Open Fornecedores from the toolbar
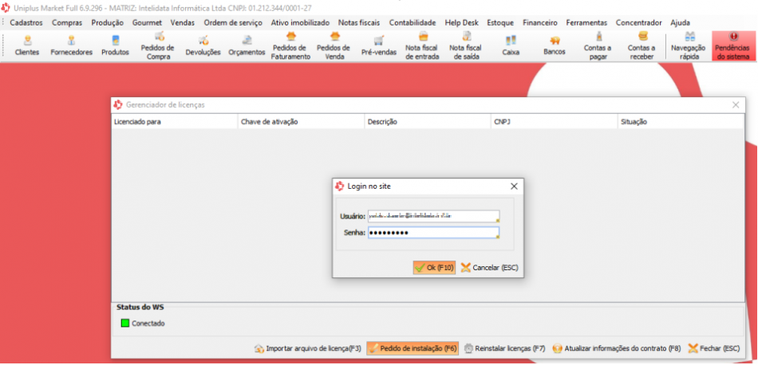 pos(72,46)
